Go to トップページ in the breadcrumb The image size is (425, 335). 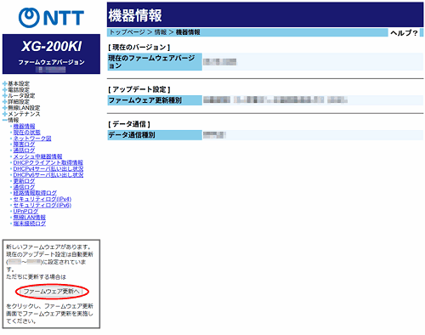127,32
